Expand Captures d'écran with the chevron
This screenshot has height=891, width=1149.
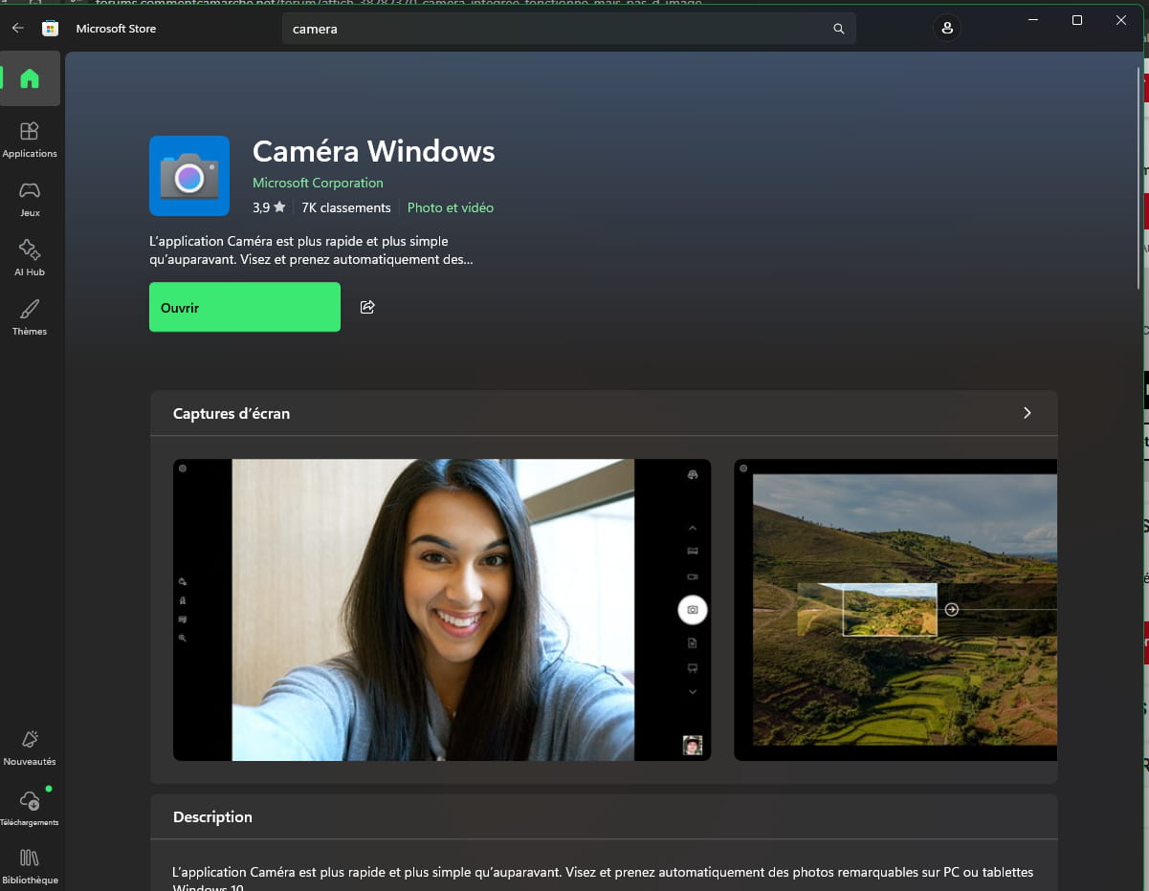pos(1027,413)
